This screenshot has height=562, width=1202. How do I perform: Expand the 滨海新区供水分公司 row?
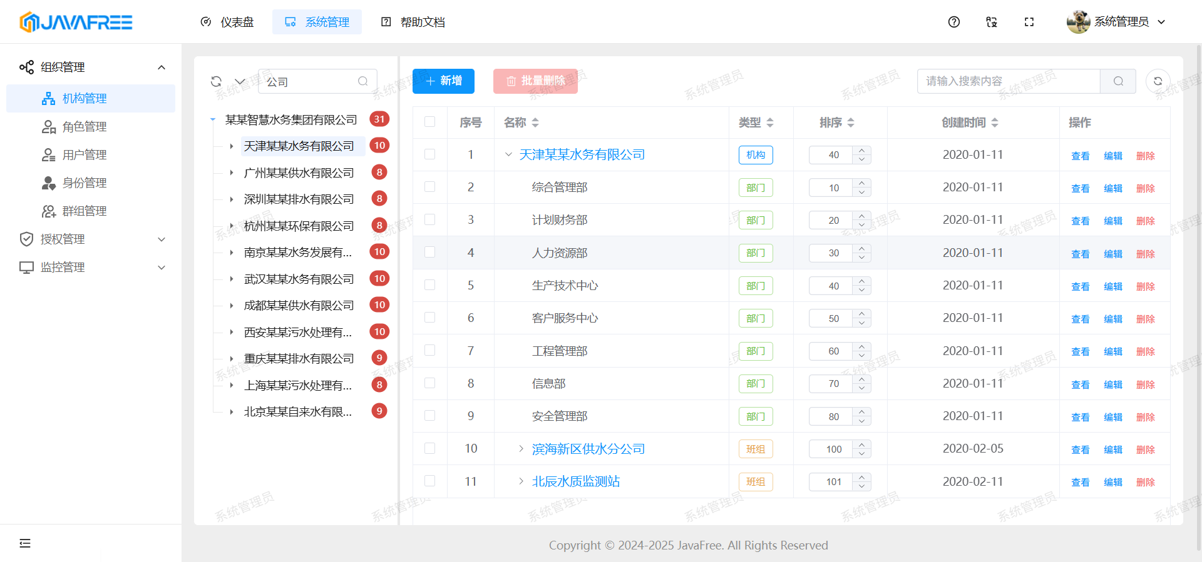pyautogui.click(x=521, y=449)
